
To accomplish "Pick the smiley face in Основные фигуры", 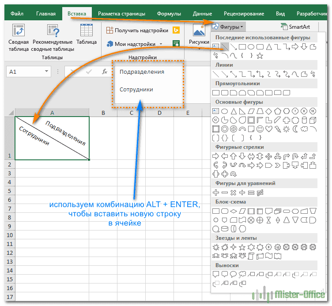I will tap(260, 129).
